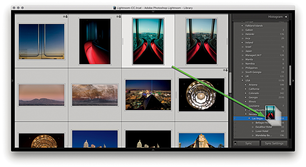Screen dimensions: 306x167
Task: Click the 2510 count next to Georgia
Action: click(x=281, y=97)
